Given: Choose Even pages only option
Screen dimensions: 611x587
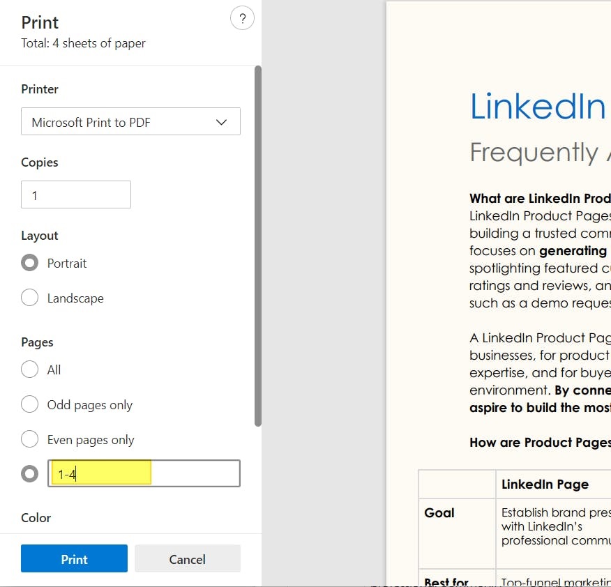Looking at the screenshot, I should coord(29,439).
